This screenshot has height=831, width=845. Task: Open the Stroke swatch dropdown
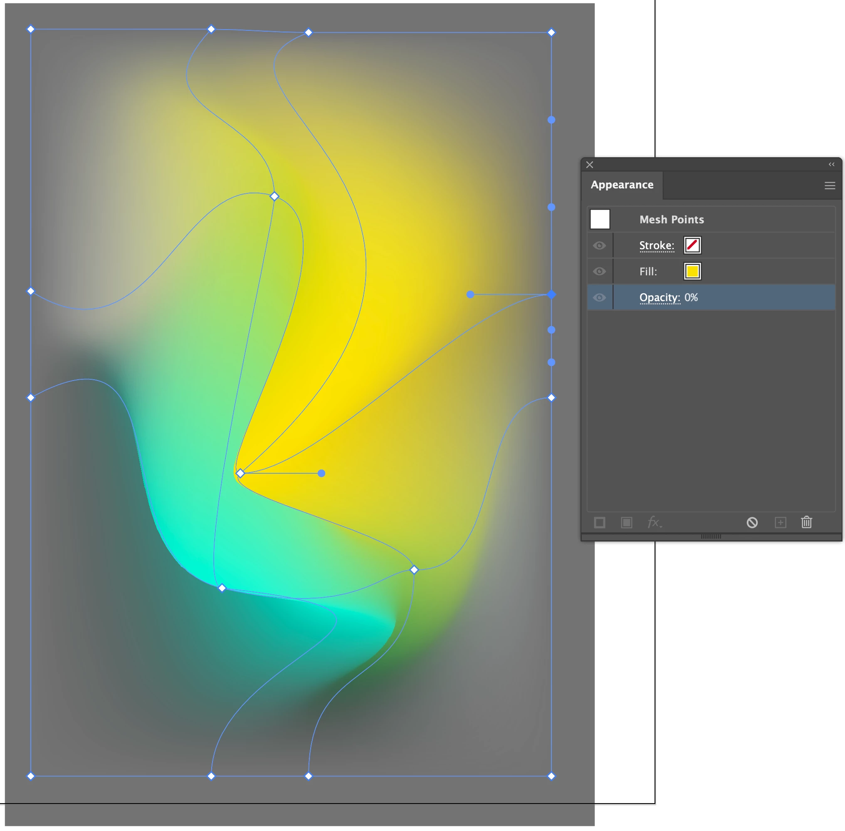(x=692, y=245)
